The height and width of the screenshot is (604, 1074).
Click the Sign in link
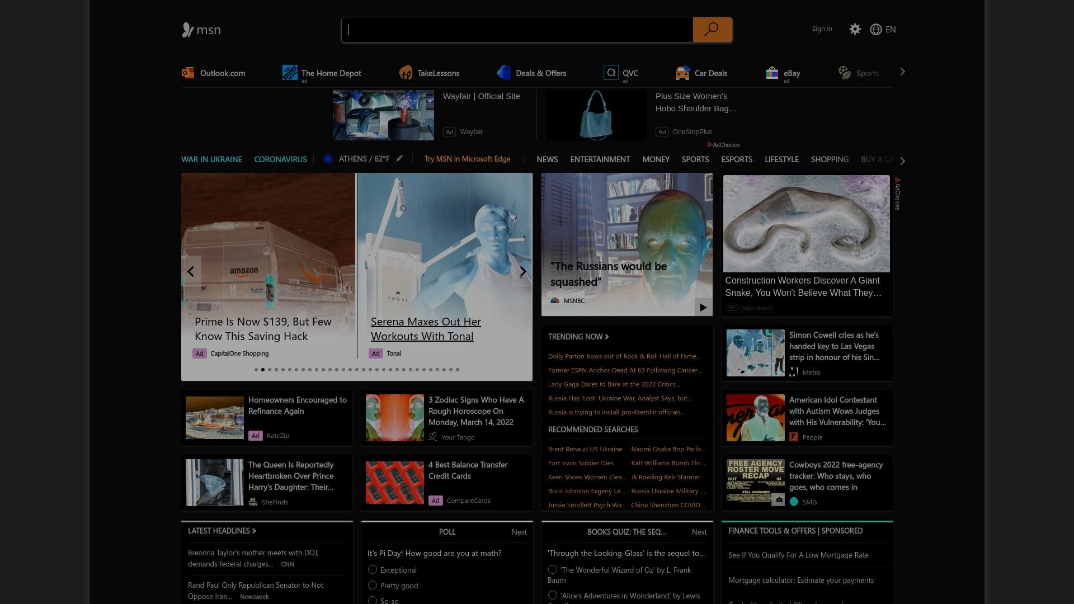[822, 29]
